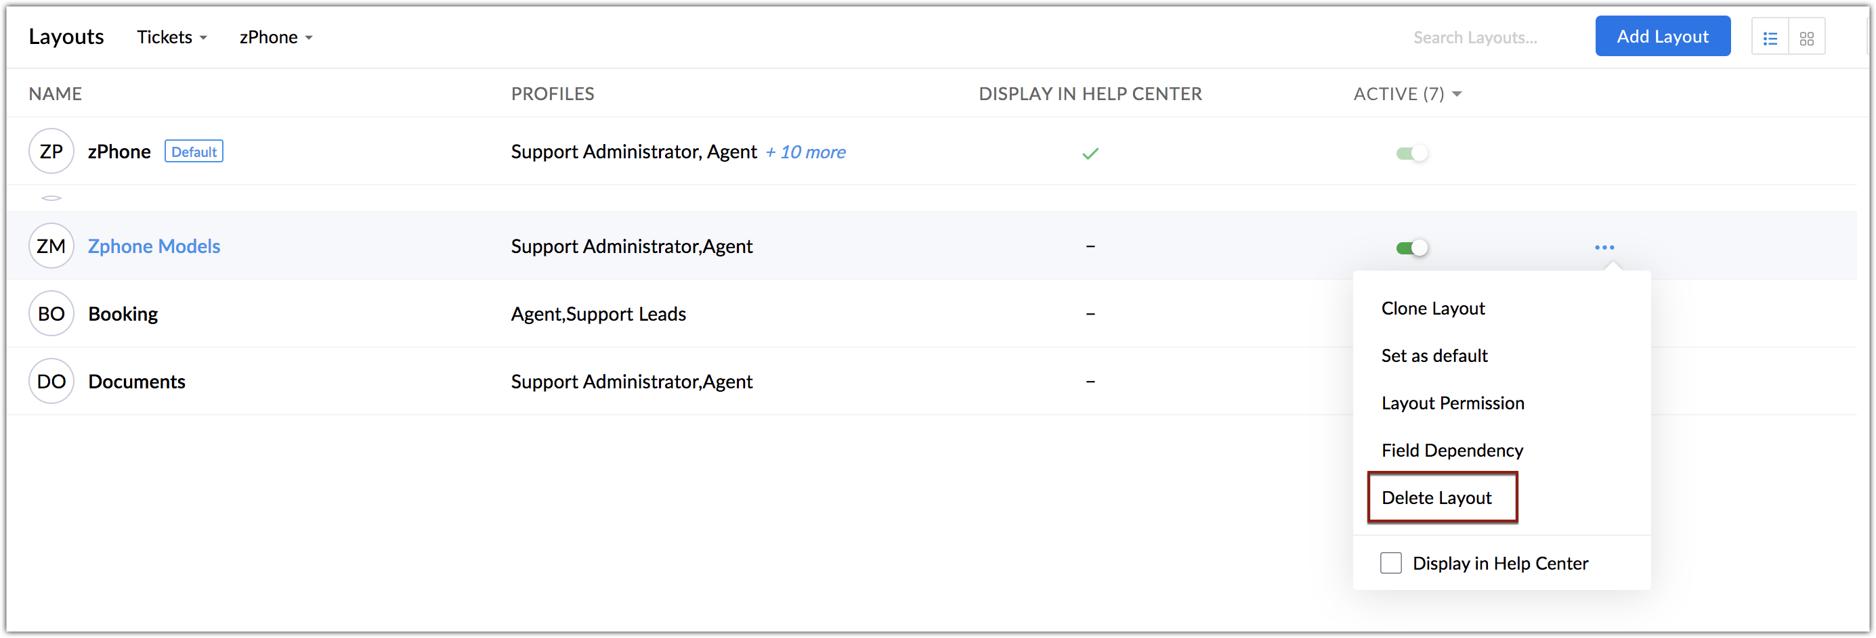Viewport: 1876px width, 638px height.
Task: Switch to grid view icon
Action: tap(1806, 38)
